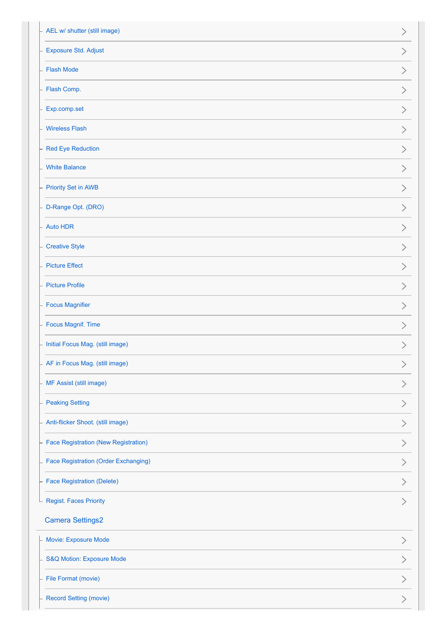Click the arrow icon next to White Balance
Image resolution: width=446 pixels, height=632 pixels.
[404, 168]
